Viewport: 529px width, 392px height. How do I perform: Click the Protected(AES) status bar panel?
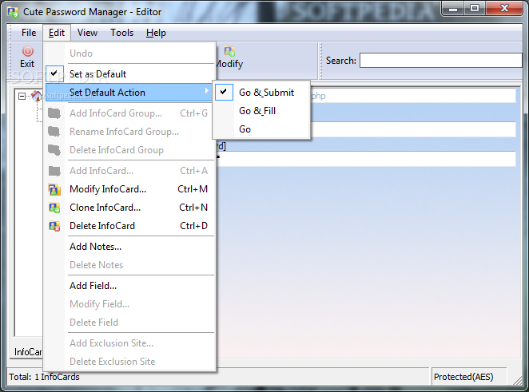[468, 377]
